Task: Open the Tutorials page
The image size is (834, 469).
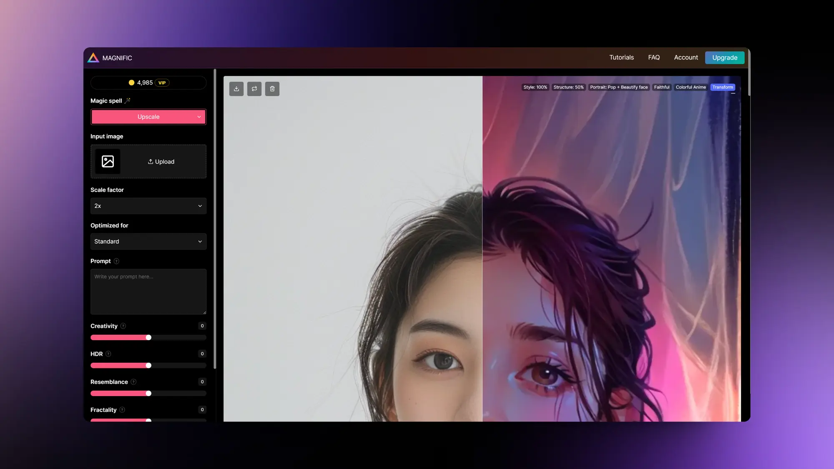Action: [x=621, y=58]
